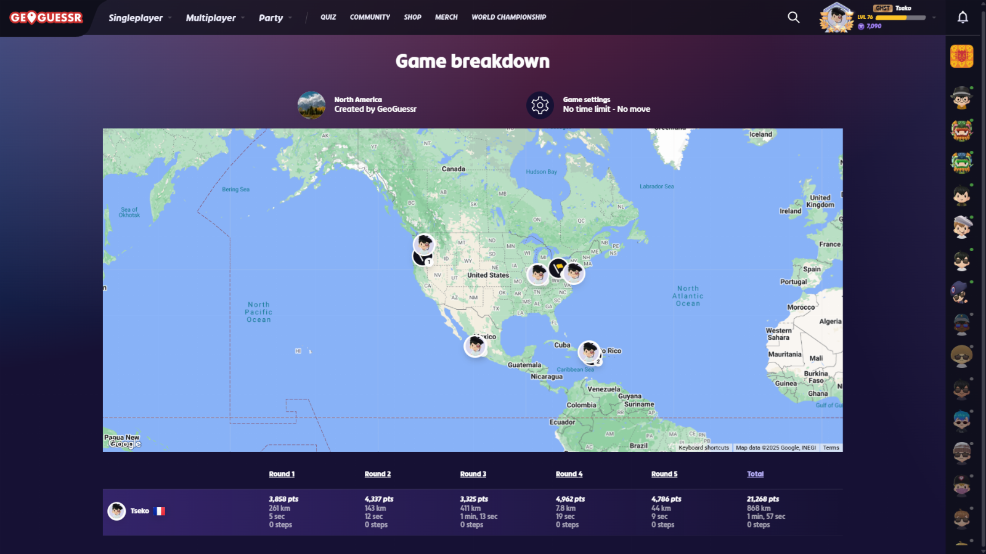Go to the Quiz menu item
This screenshot has height=554, width=986.
pyautogui.click(x=328, y=17)
